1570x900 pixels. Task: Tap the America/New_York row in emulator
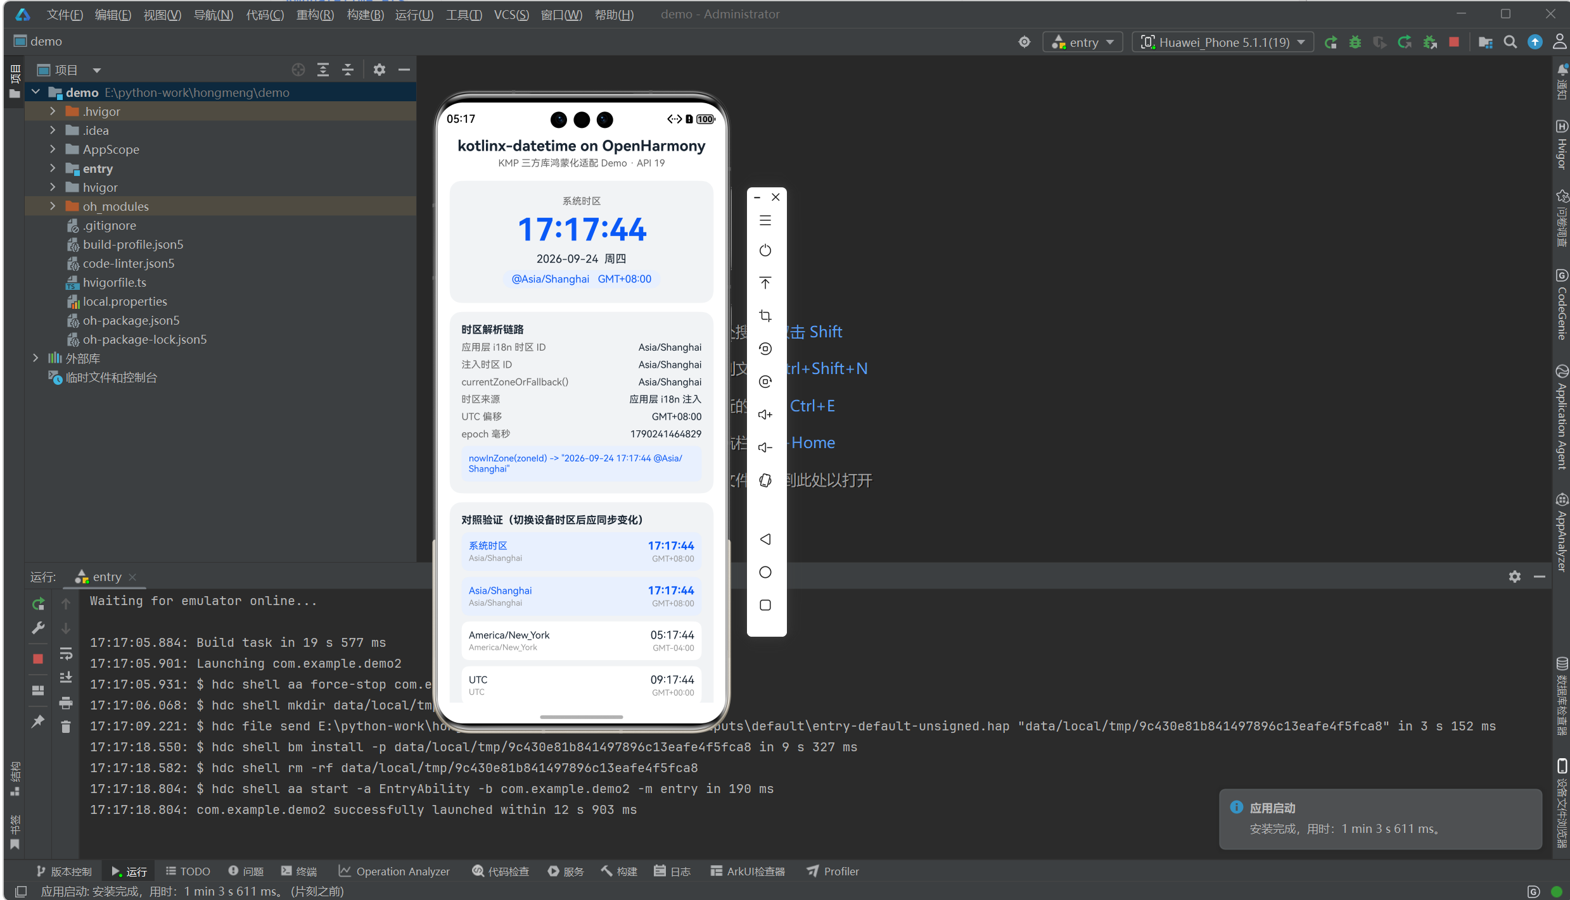coord(581,641)
